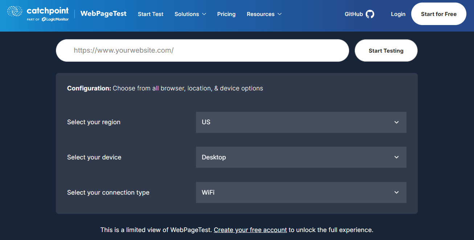The height and width of the screenshot is (240, 474).
Task: Click the Create your free account link
Action: coord(250,230)
